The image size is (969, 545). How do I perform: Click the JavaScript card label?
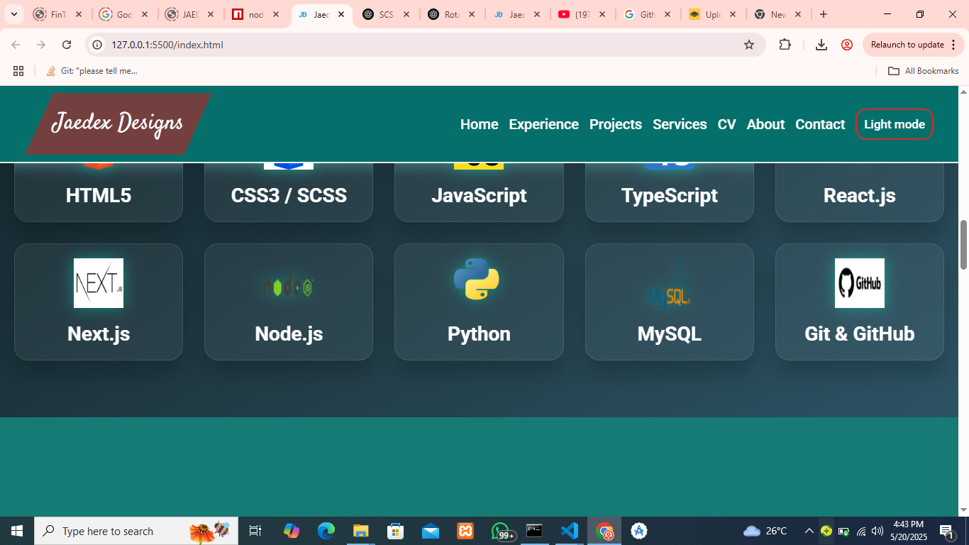click(x=479, y=196)
